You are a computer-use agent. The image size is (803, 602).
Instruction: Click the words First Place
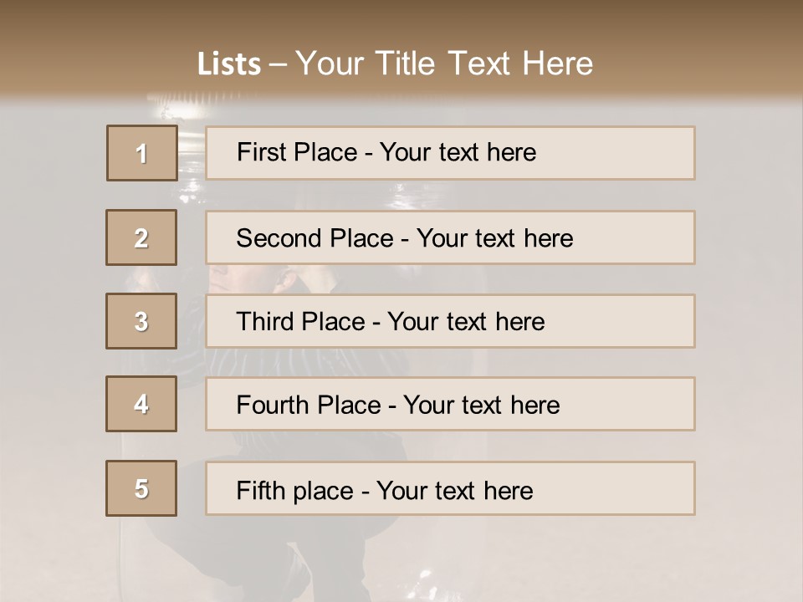297,152
